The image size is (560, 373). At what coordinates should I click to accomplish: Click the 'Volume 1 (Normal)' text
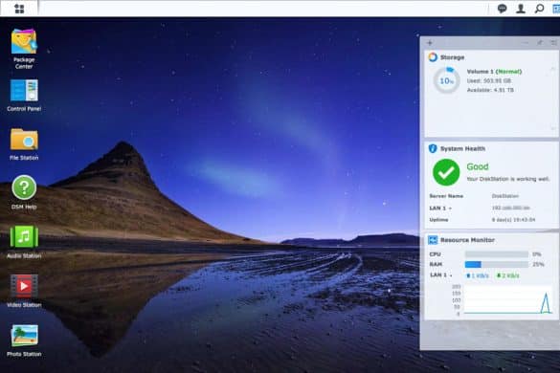click(494, 72)
